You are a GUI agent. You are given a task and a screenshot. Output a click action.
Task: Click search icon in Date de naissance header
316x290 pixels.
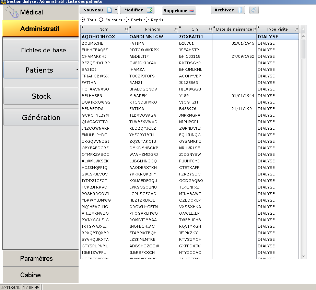254,29
